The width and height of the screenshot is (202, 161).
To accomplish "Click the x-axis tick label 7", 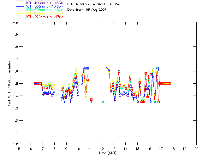I will click(43, 149).
